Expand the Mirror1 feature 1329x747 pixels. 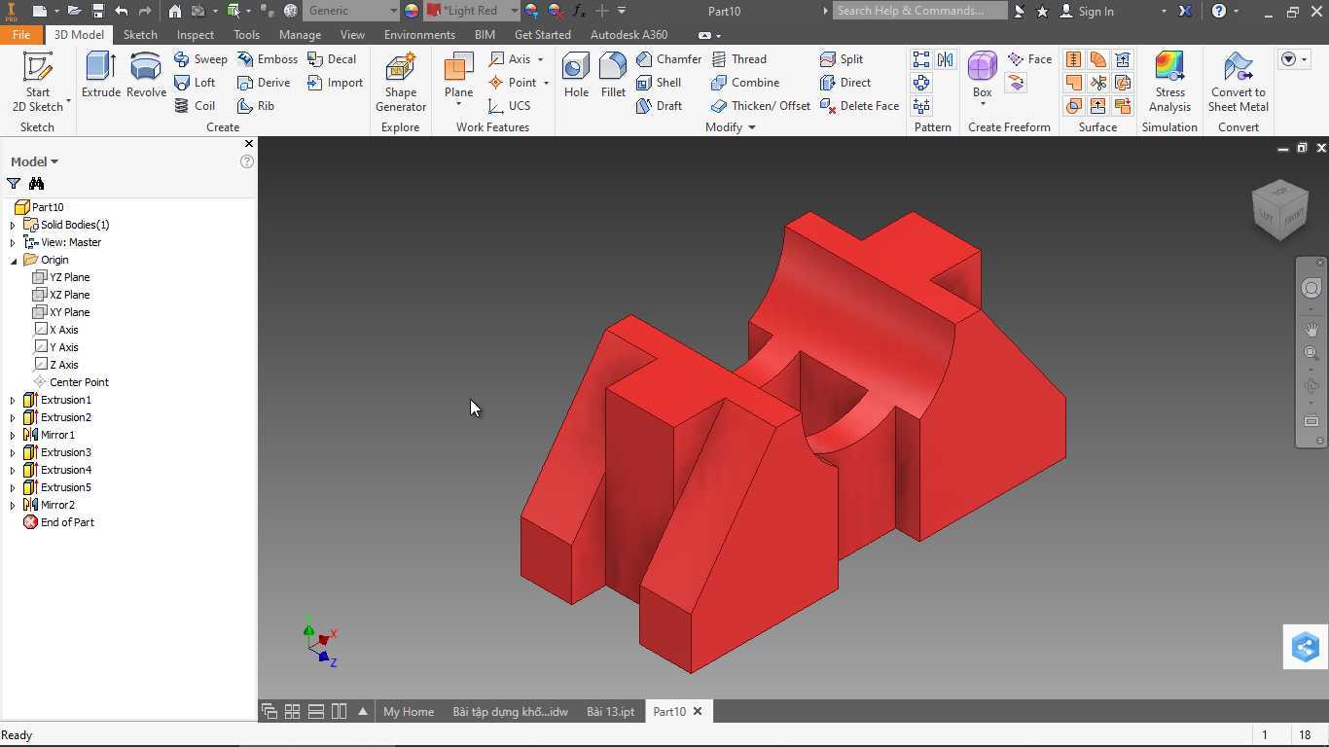click(13, 435)
